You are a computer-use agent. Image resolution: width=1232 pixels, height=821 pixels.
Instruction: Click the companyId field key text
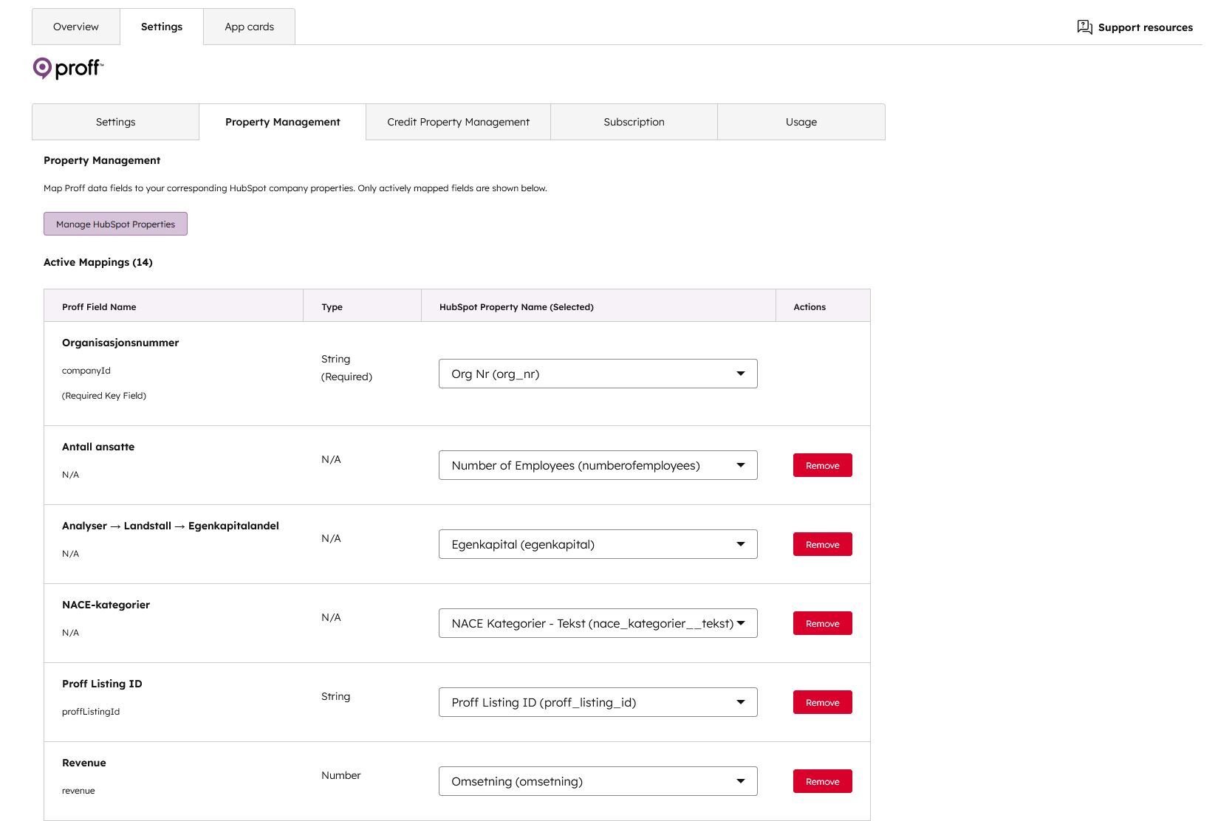[86, 371]
